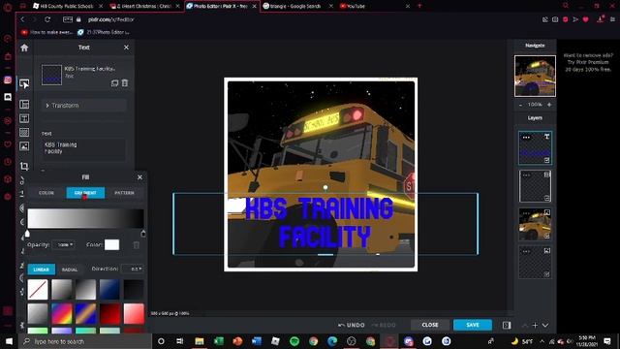Select the light pink-red gradient preset
620x349 pixels.
click(134, 314)
